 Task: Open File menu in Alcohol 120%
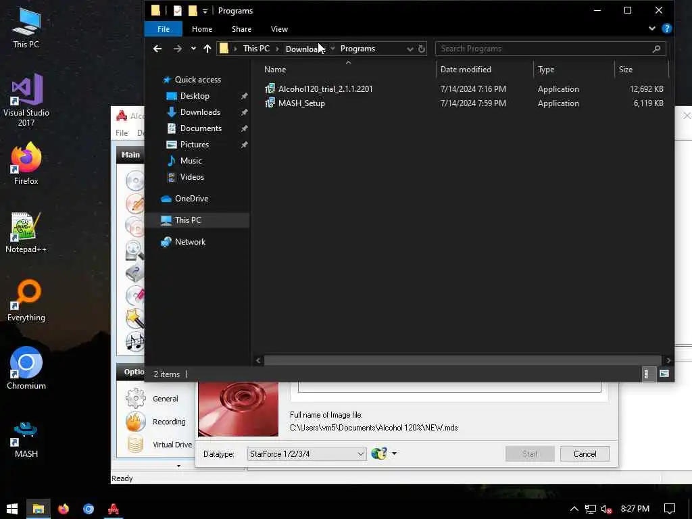(x=122, y=133)
